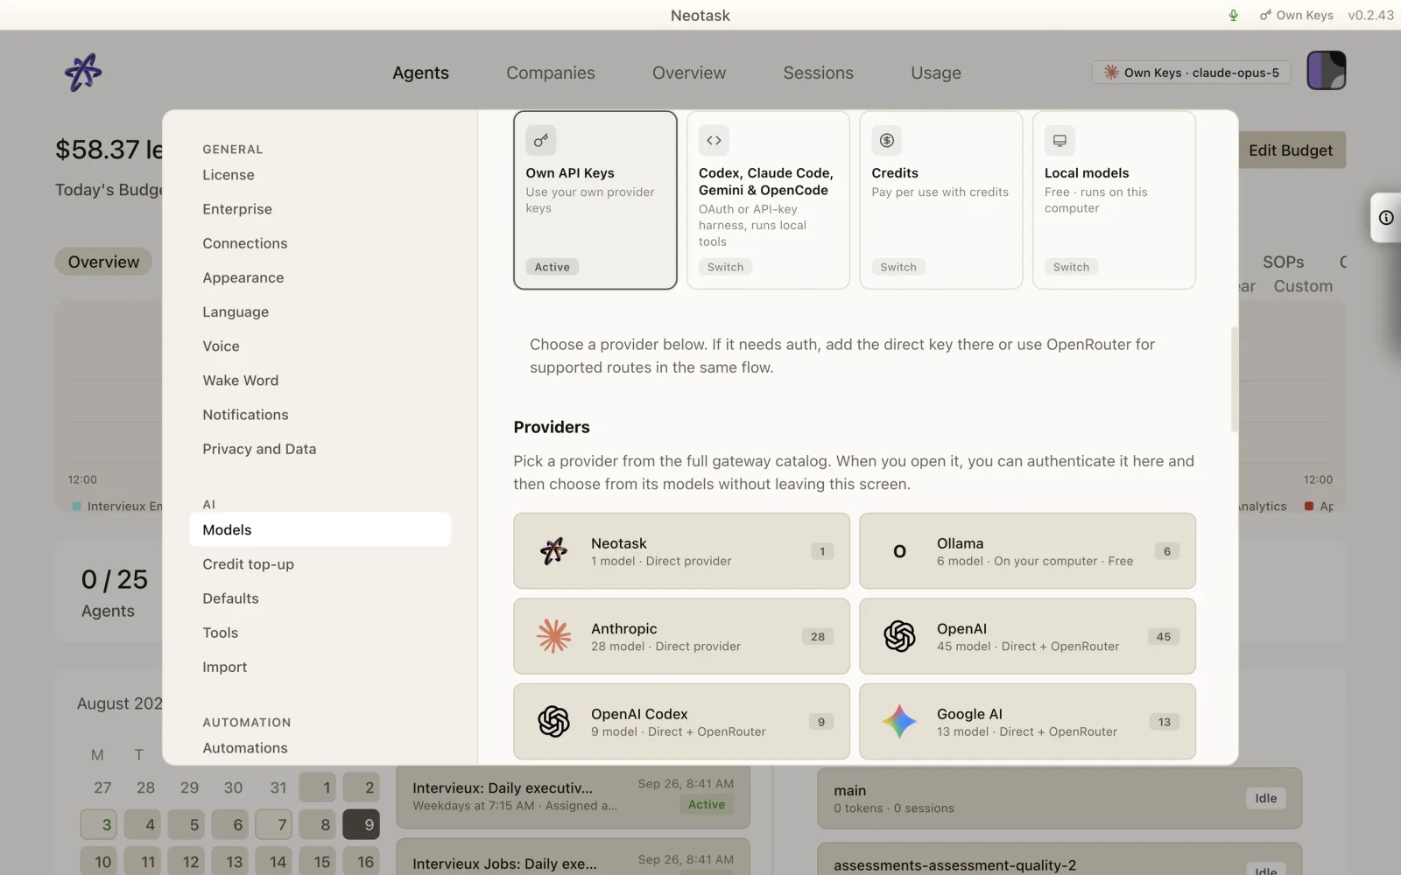This screenshot has width=1401, height=875.
Task: Switch to Codex, Claude Code mode
Action: pyautogui.click(x=725, y=267)
